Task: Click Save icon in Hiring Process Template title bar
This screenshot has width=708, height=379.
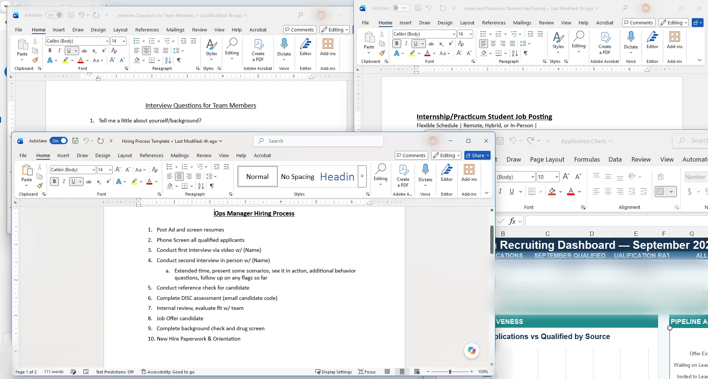Action: coord(75,141)
